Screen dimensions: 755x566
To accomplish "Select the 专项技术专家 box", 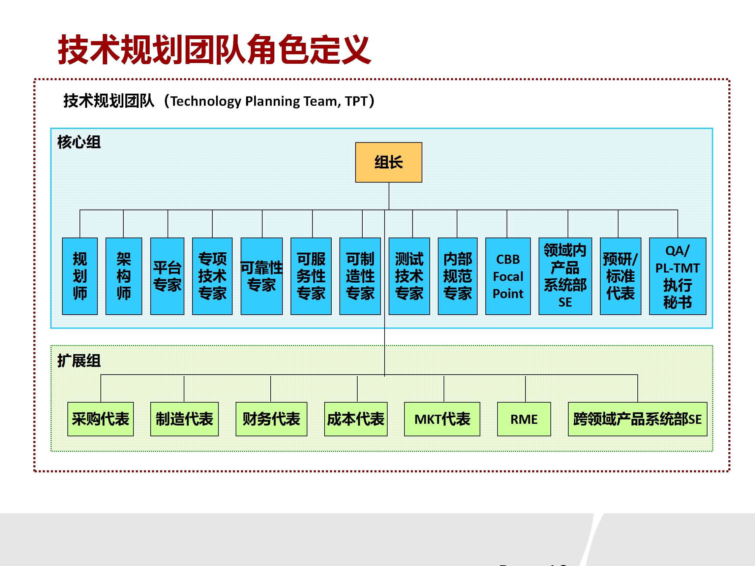I will click(212, 276).
